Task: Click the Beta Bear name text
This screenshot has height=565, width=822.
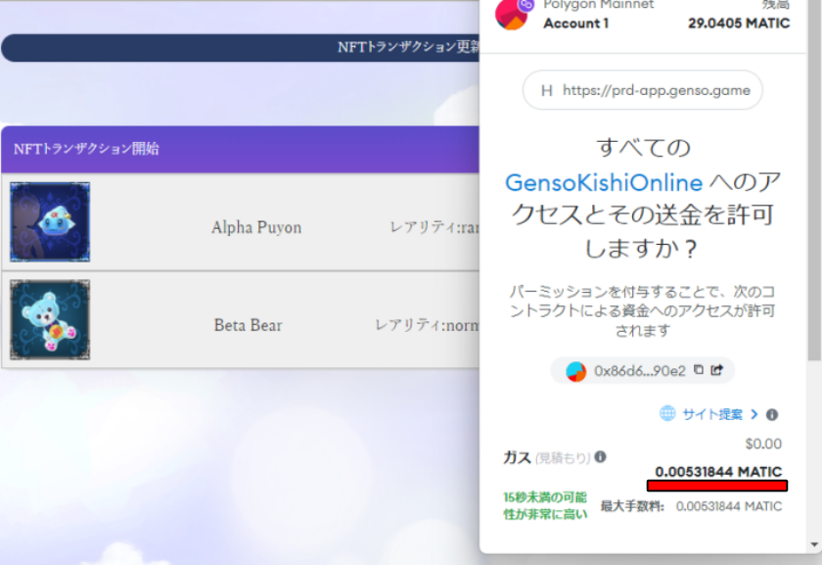Action: tap(248, 325)
